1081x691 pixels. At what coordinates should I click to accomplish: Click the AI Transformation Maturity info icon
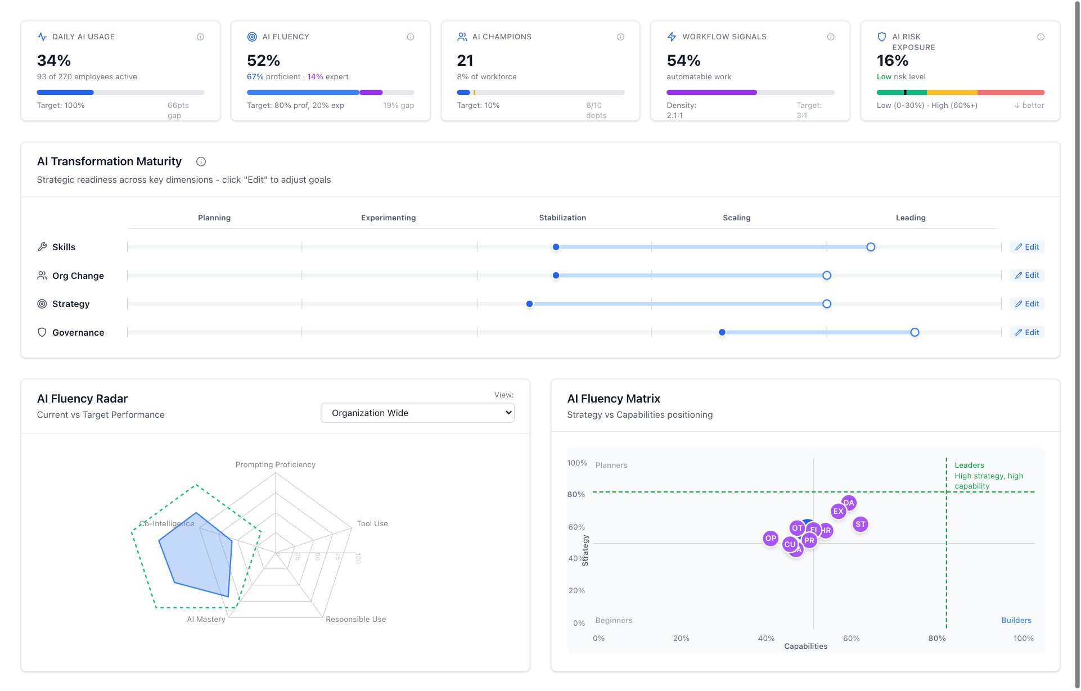tap(201, 162)
